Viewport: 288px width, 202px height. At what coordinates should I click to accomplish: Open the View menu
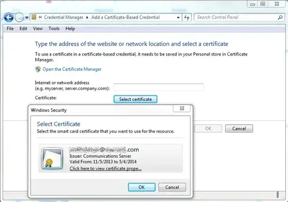click(38, 29)
